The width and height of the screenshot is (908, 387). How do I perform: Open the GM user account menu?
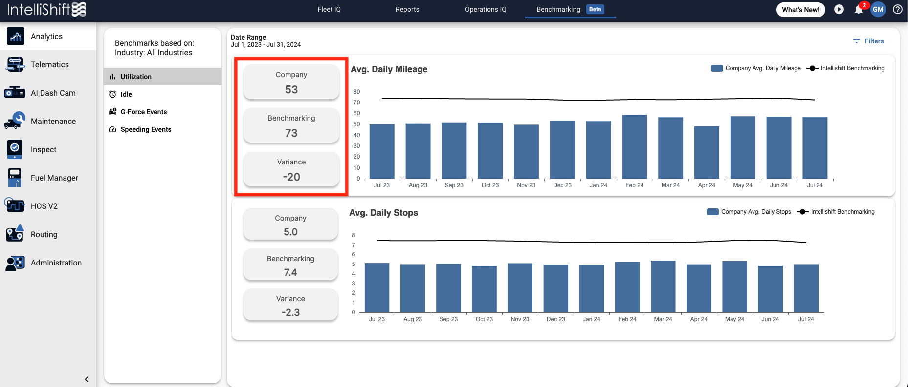(878, 9)
